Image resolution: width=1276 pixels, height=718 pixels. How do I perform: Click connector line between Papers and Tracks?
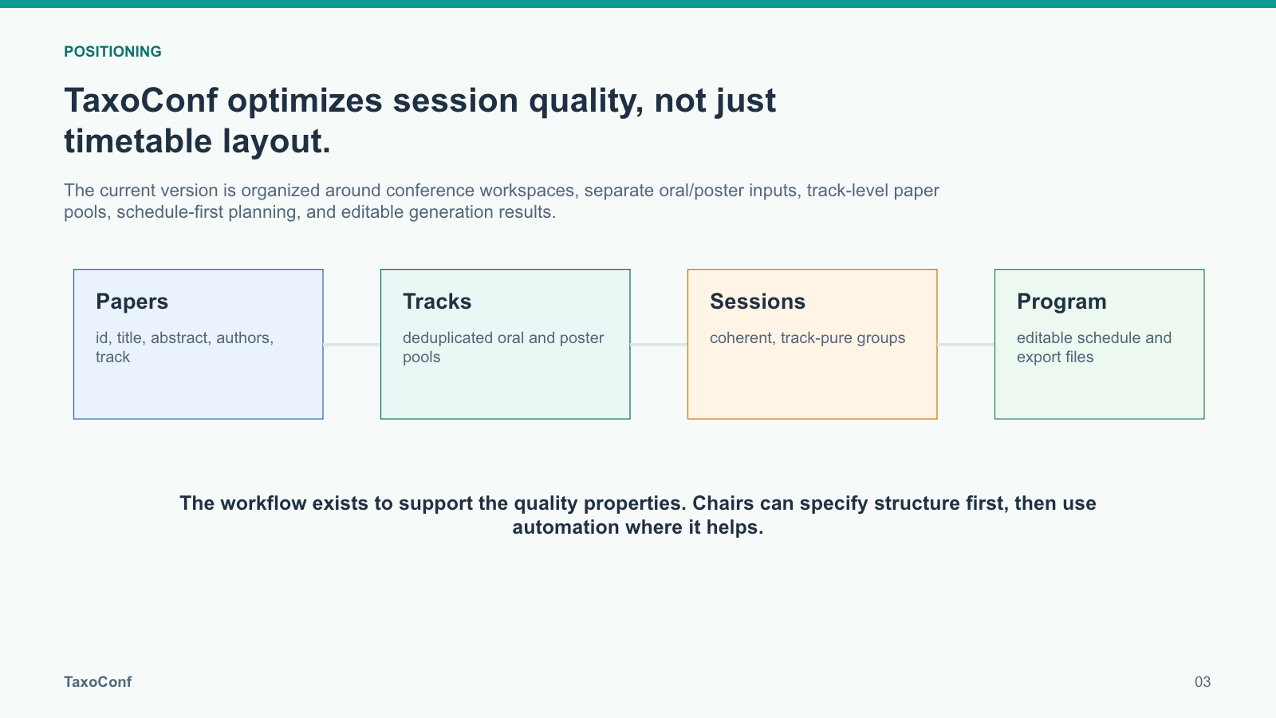[x=352, y=344]
